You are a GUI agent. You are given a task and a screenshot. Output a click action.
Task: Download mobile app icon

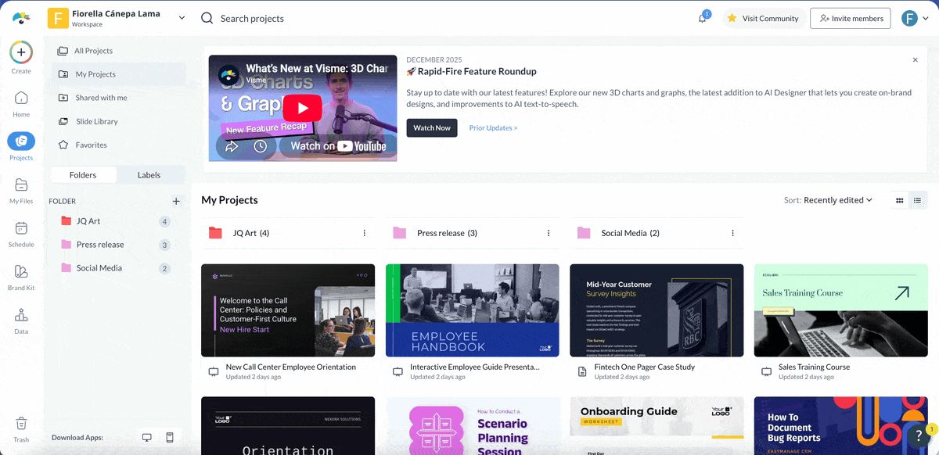click(x=170, y=438)
